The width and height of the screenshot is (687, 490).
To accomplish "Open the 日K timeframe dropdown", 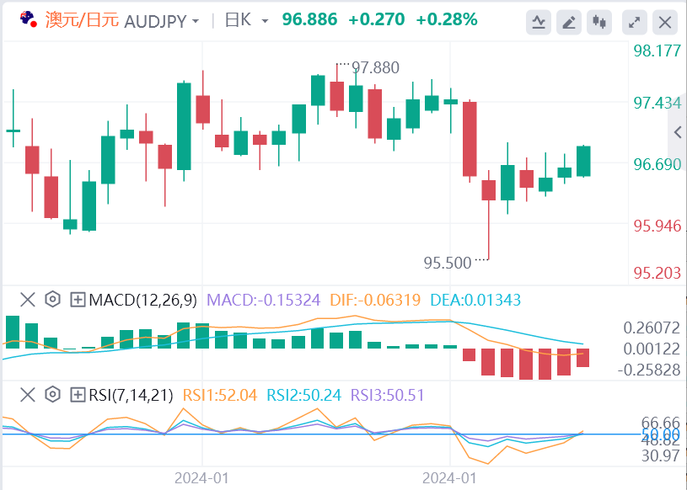I will coord(265,21).
